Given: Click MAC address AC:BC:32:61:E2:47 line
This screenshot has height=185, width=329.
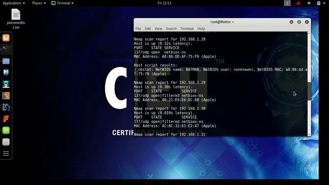Looking at the screenshot, I should pyautogui.click(x=175, y=126).
